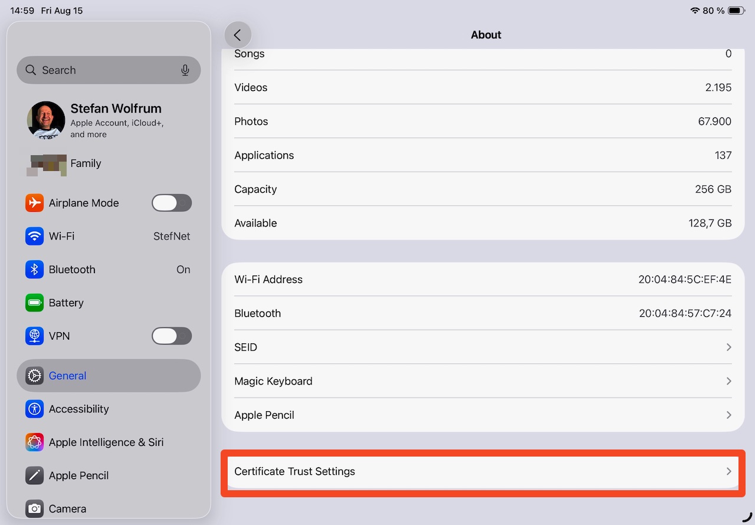Click the Accessibility icon
755x525 pixels.
(x=35, y=409)
